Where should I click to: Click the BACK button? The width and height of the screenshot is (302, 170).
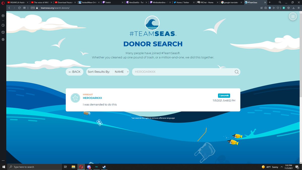click(74, 72)
